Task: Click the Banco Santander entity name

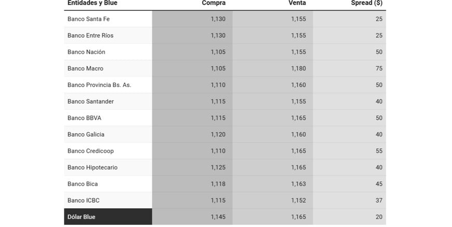Action: click(x=90, y=102)
